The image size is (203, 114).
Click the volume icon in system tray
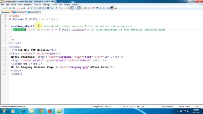(188, 111)
